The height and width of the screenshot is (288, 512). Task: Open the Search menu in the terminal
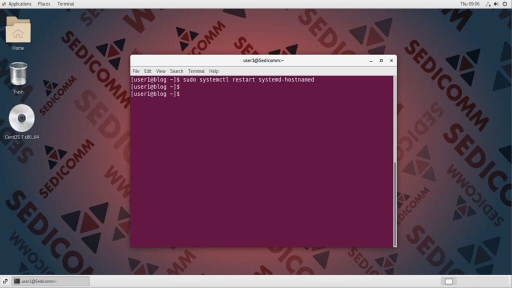176,70
